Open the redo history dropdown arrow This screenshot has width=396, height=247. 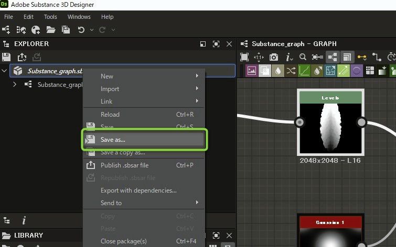point(113,30)
